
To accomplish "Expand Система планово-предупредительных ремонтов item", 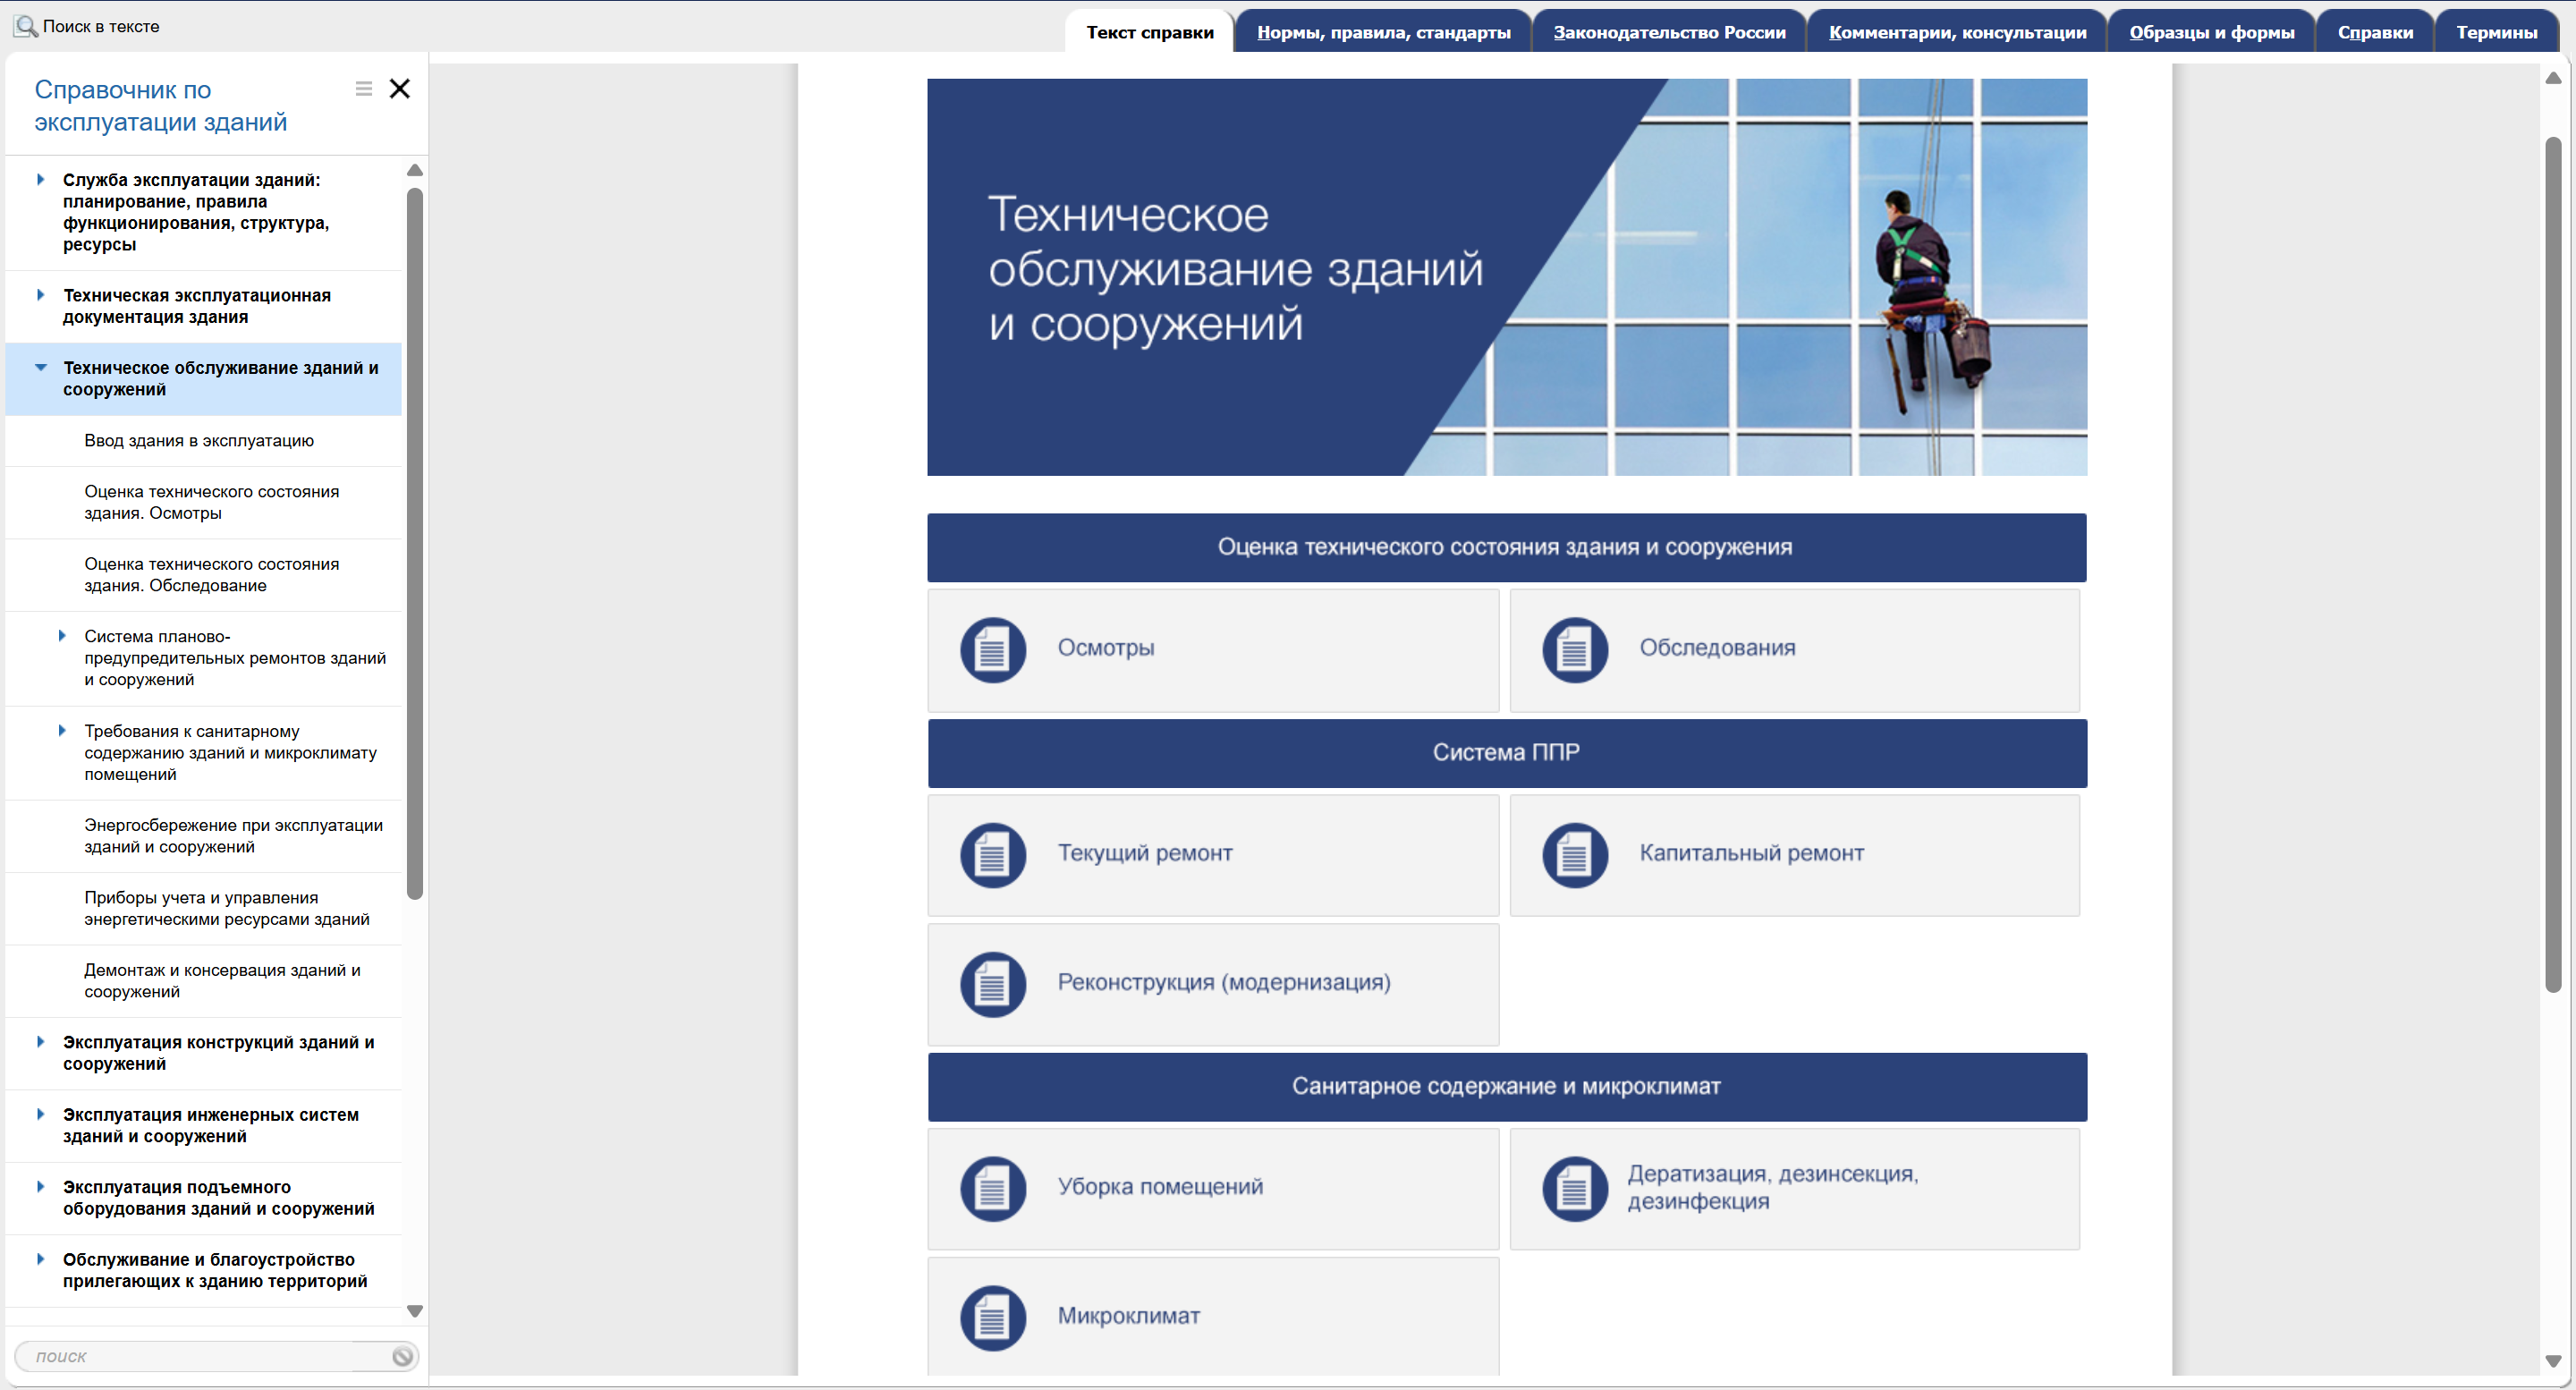I will tap(62, 636).
